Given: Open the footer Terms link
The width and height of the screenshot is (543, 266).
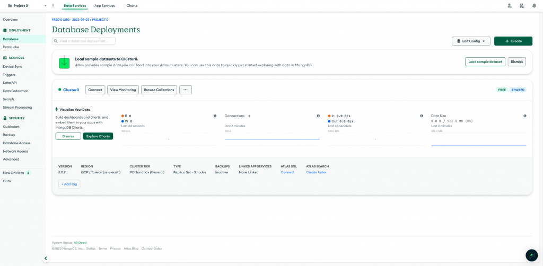Looking at the screenshot, I should pos(102,249).
